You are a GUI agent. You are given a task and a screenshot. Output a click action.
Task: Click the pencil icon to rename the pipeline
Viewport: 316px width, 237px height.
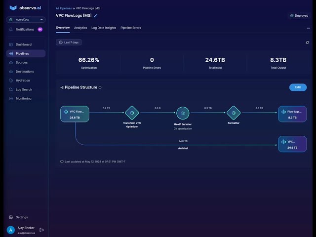click(x=95, y=16)
